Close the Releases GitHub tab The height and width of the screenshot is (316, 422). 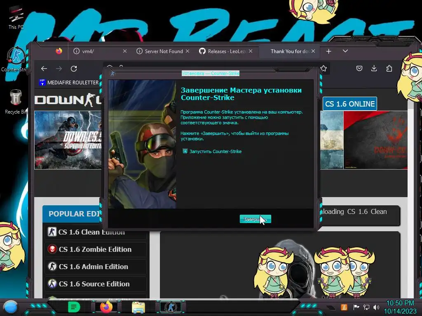(251, 51)
